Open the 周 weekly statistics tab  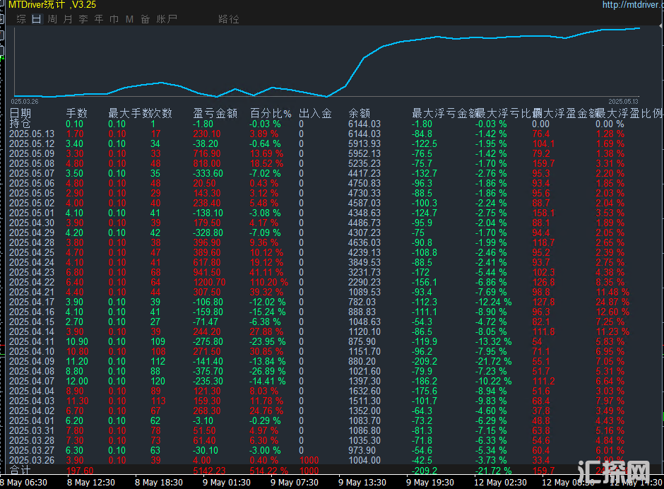click(x=52, y=19)
